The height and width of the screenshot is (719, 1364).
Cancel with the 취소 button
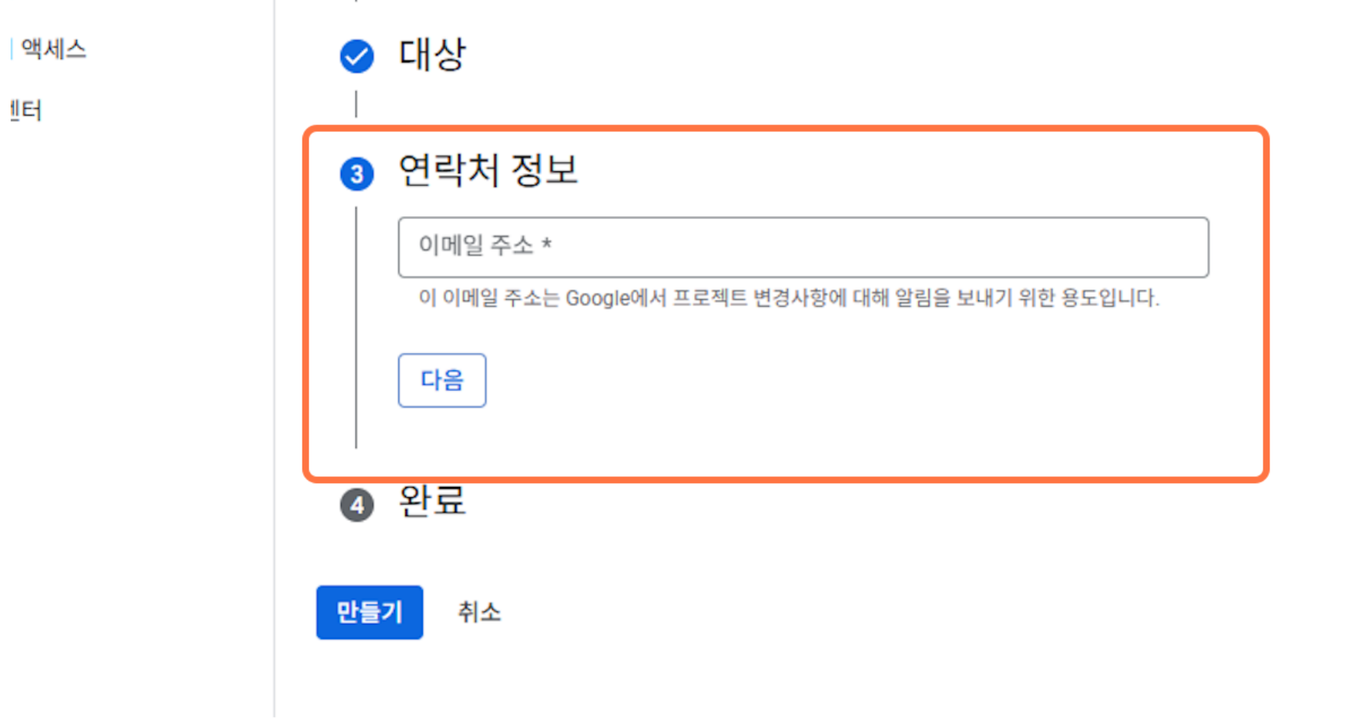tap(479, 612)
